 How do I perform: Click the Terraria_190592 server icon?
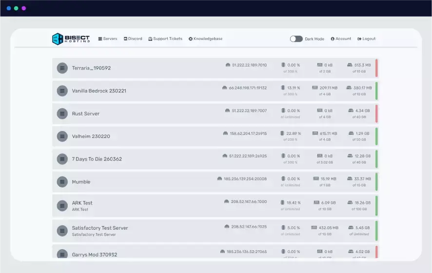pyautogui.click(x=62, y=68)
